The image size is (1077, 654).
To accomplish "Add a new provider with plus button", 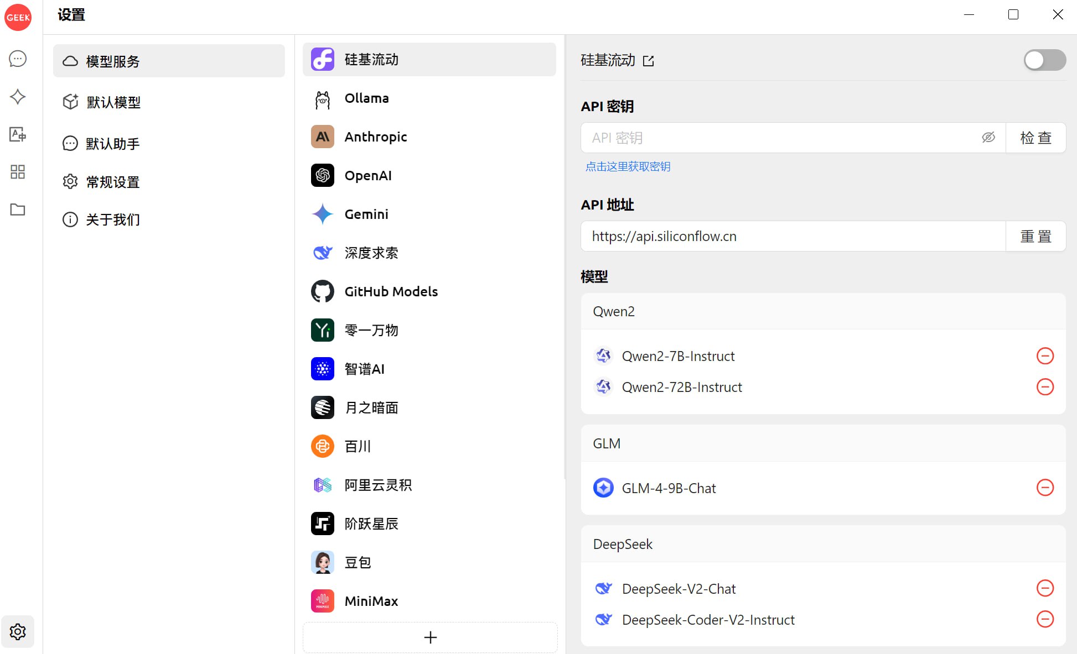I will 430,637.
